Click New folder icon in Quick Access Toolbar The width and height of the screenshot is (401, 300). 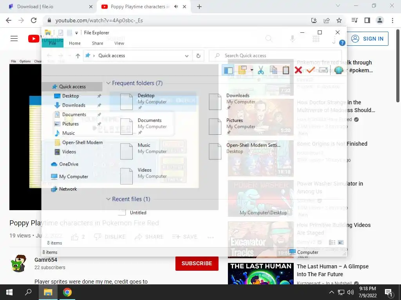[69, 33]
